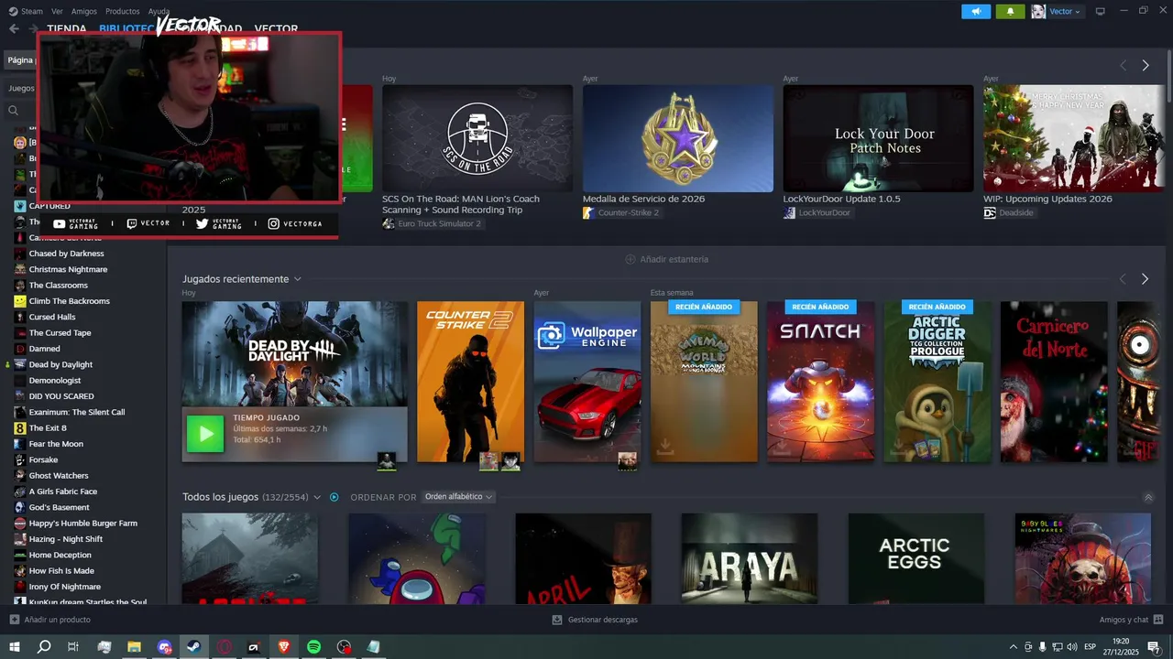Viewport: 1173px width, 659px height.
Task: Show previous news items with left arrow
Action: click(1124, 65)
